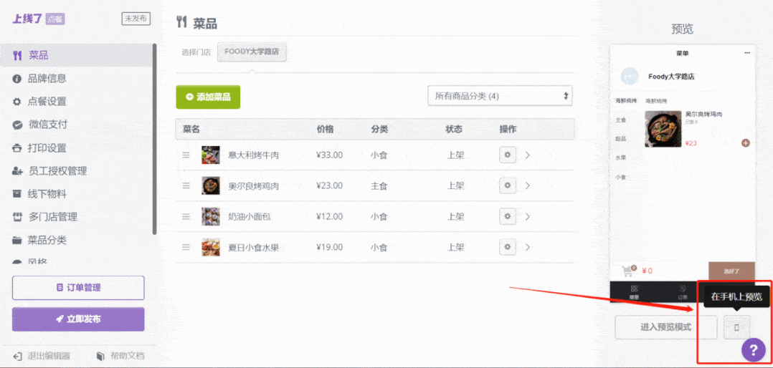The height and width of the screenshot is (368, 773).
Task: Expand 奥尔良烤鸡肉 row chevron arrow
Action: point(528,185)
